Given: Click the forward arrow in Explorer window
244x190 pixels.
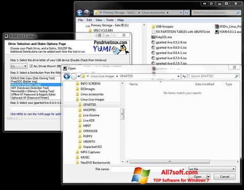Looking at the screenshot, I should click(x=87, y=13).
